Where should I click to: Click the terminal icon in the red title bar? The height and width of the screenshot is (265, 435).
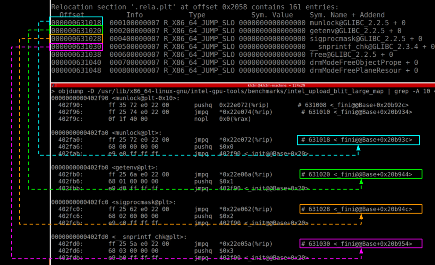point(54,86)
